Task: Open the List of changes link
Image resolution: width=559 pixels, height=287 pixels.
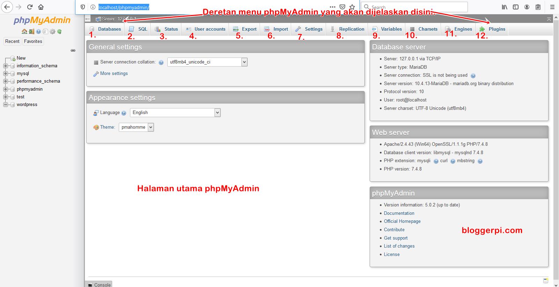Action: [399, 246]
